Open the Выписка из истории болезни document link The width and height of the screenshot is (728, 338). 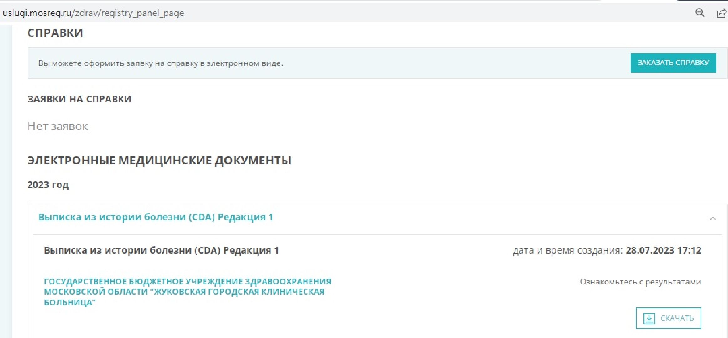coord(156,217)
